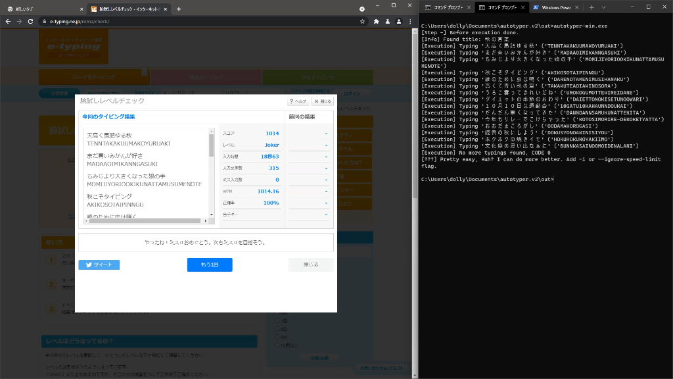
Task: Switch to the first コマンド プロンプト tab
Action: click(x=443, y=7)
